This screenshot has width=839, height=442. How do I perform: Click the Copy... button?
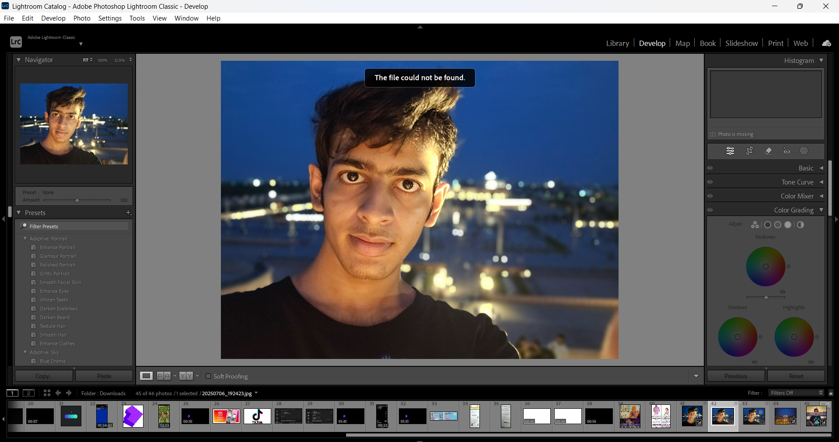(44, 376)
